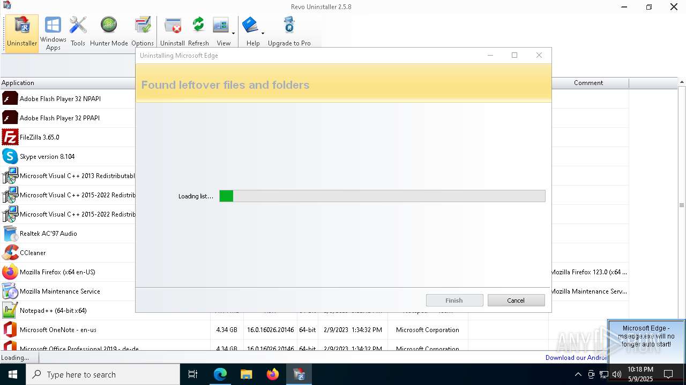Viewport: 686px width, 385px height.
Task: Select the Skype version 8.104 text
Action: (x=47, y=157)
